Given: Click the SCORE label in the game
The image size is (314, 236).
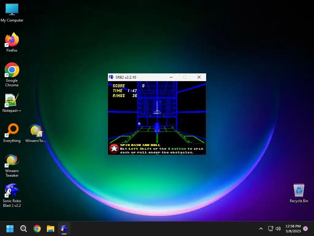Looking at the screenshot, I should [x=119, y=86].
